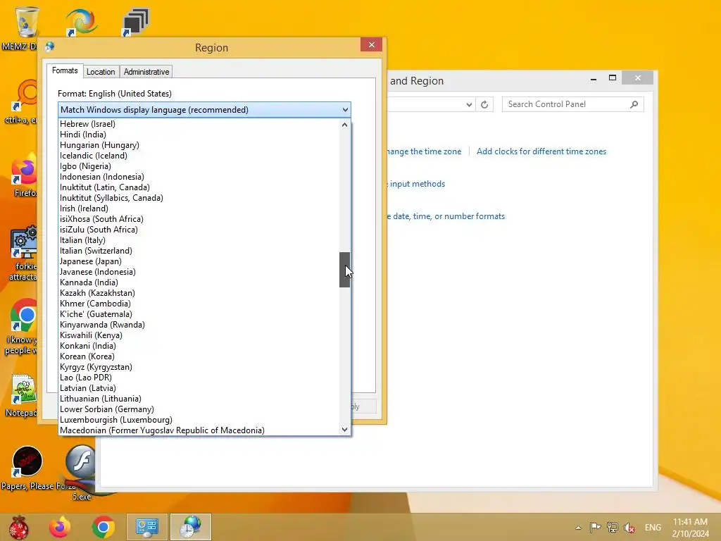Image resolution: width=721 pixels, height=541 pixels.
Task: Choose Hungarian (Hungary) in the list
Action: point(199,145)
